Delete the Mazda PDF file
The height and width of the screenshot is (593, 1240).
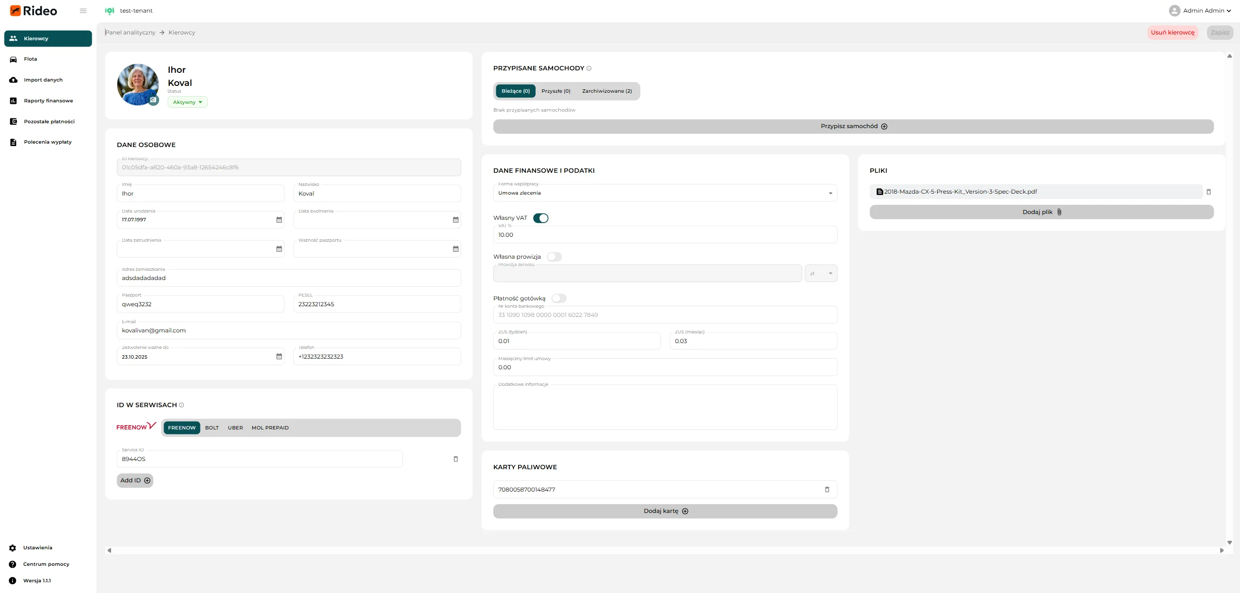[x=1208, y=192]
